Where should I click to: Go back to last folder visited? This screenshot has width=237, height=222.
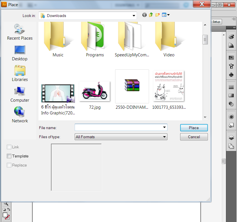144,15
